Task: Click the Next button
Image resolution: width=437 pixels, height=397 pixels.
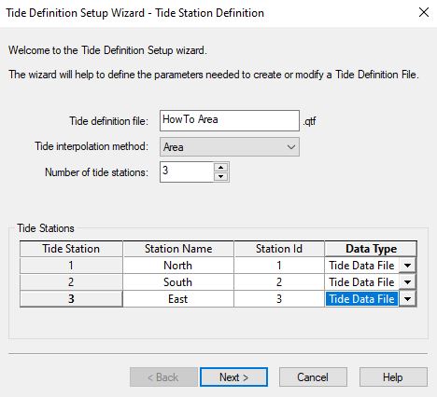Action: click(x=233, y=377)
